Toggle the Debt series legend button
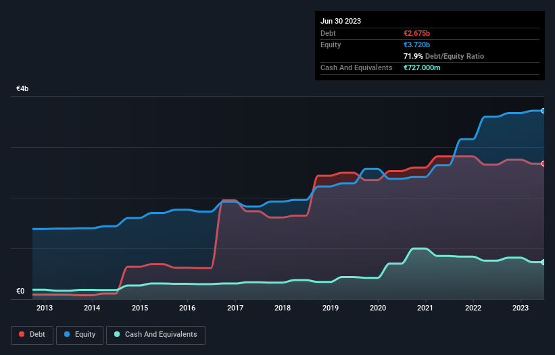 (32, 335)
